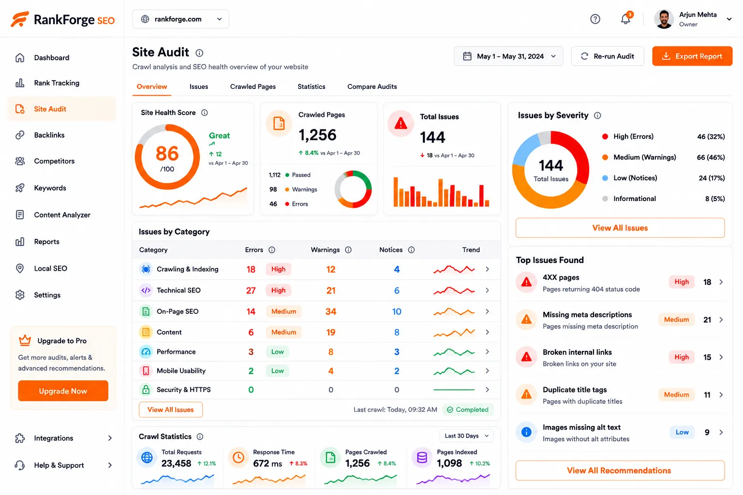This screenshot has width=743, height=495.
Task: Click the Security & HTTPS lock icon
Action: 146,390
